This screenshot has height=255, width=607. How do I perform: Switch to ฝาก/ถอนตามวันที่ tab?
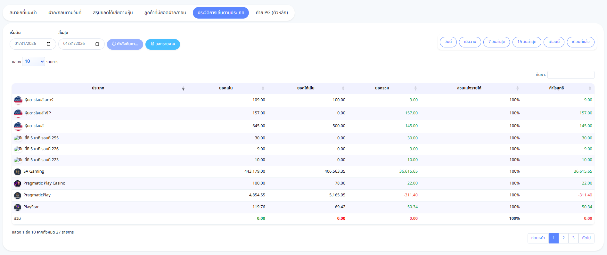point(65,13)
